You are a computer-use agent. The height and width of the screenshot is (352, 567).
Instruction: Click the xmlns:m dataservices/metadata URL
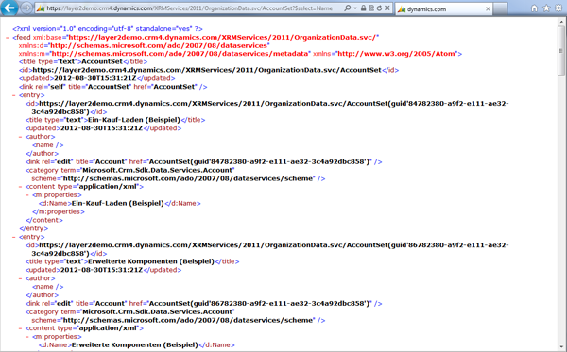[x=180, y=54]
